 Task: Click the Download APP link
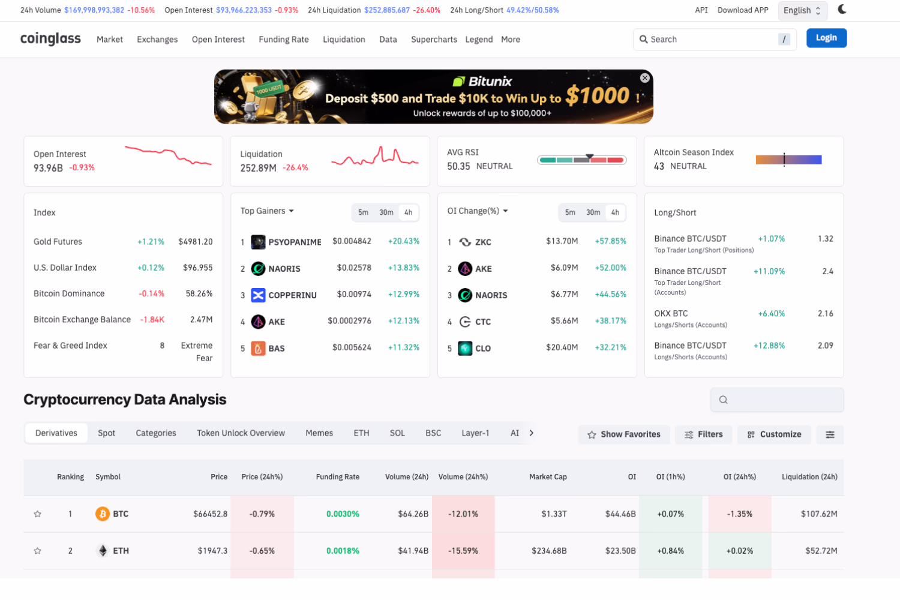click(x=742, y=10)
